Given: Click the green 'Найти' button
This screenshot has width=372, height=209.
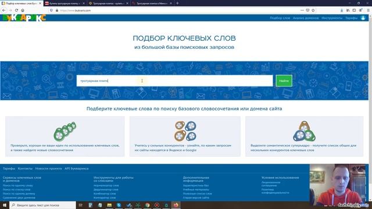Looking at the screenshot, I should 284,81.
